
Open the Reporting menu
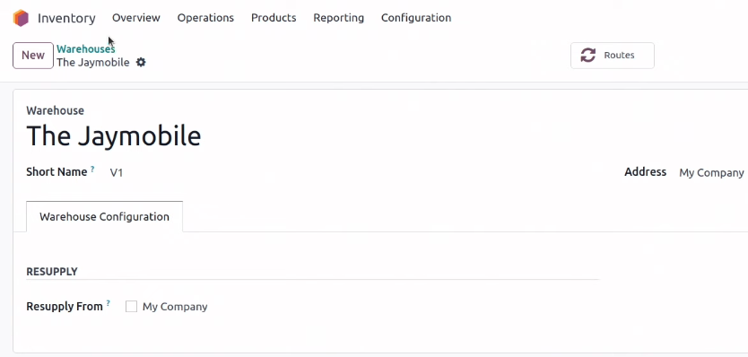[x=339, y=18]
